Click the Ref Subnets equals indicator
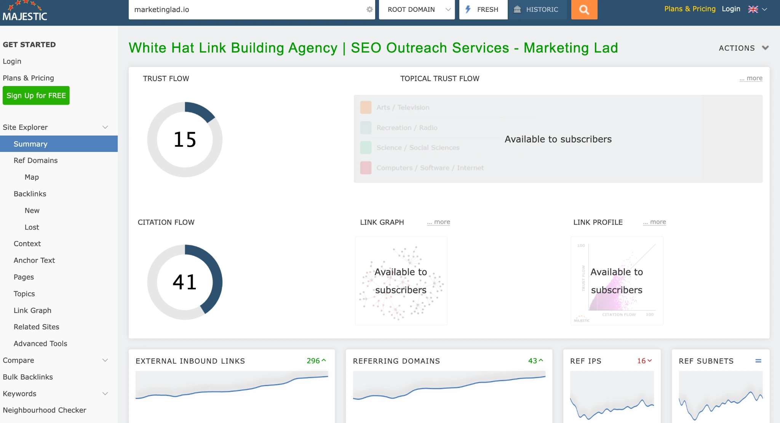The image size is (780, 423). [x=758, y=361]
